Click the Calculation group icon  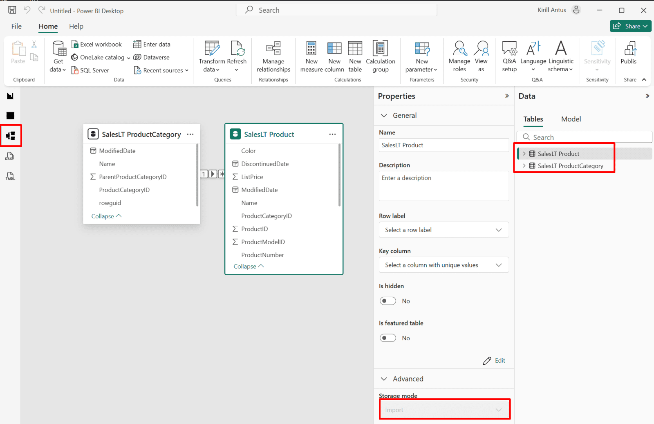[x=380, y=49]
